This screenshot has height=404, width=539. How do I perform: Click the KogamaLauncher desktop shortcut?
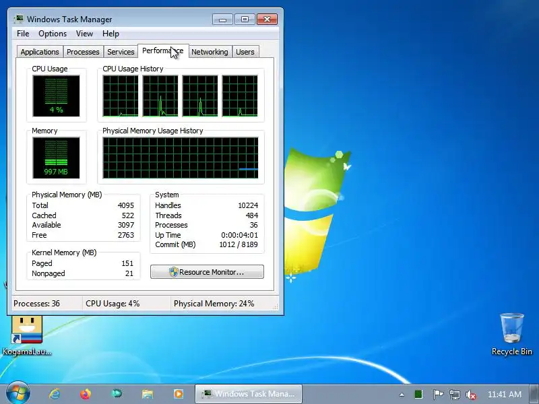tap(27, 335)
